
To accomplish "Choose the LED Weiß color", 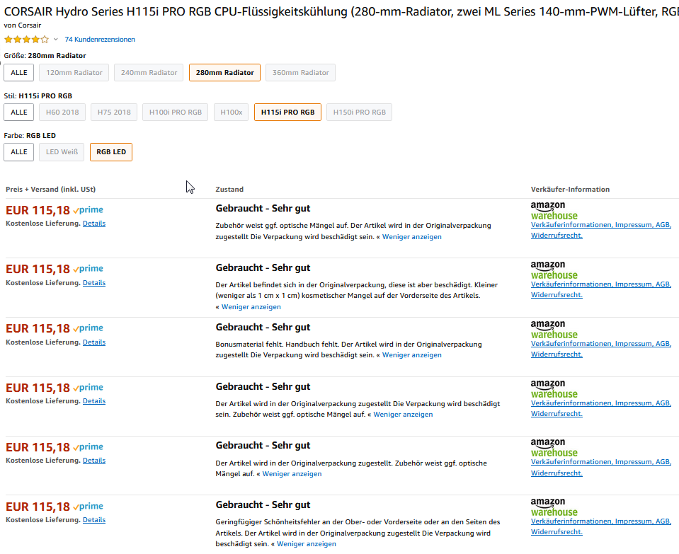I will 62,152.
